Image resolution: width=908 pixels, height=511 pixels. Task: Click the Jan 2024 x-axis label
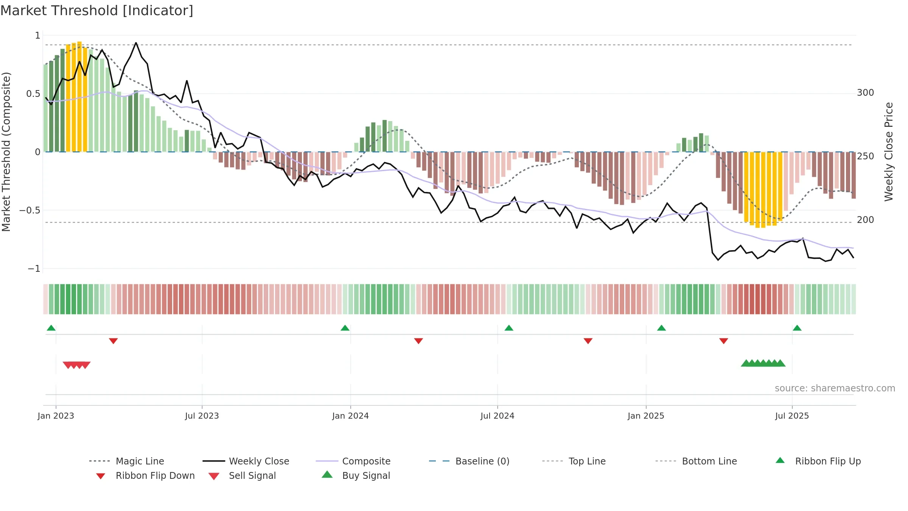[350, 416]
